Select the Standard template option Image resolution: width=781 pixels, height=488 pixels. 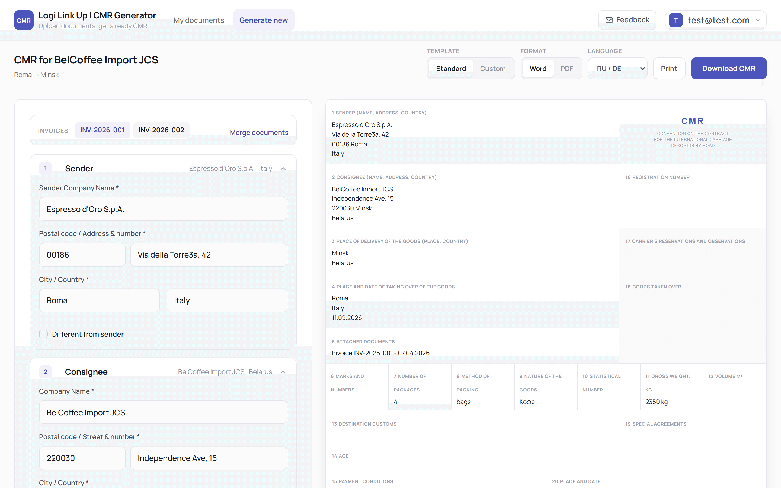tap(451, 68)
